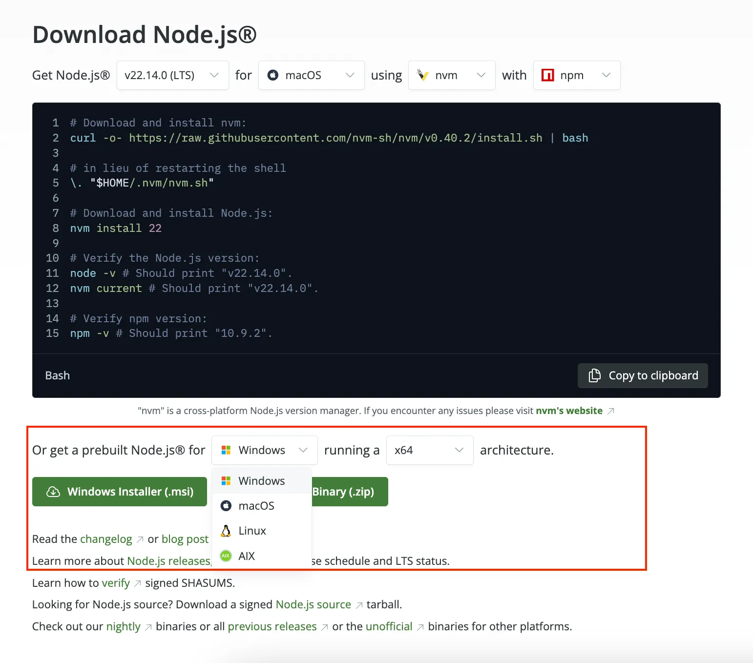Viewport: 753px width, 663px height.
Task: Click the Windows logo in the OS selector
Action: (x=226, y=450)
